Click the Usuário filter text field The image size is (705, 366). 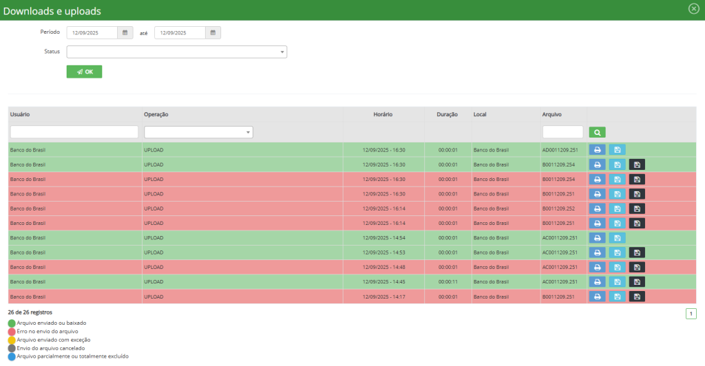pyautogui.click(x=74, y=132)
